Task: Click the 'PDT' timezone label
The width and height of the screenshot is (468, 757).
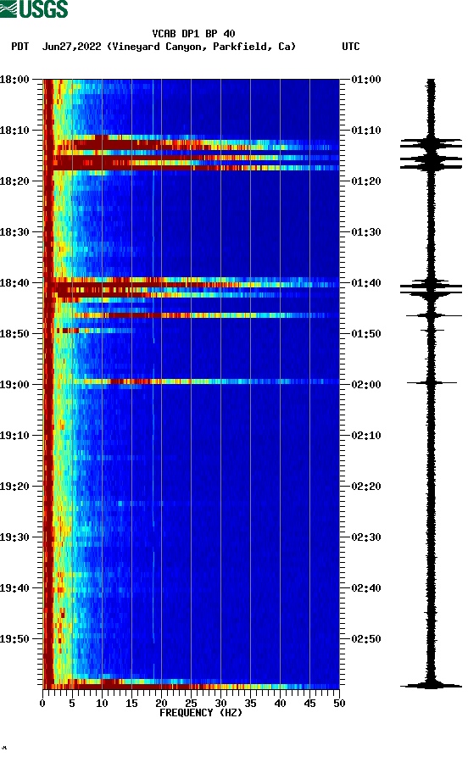Action: click(19, 47)
